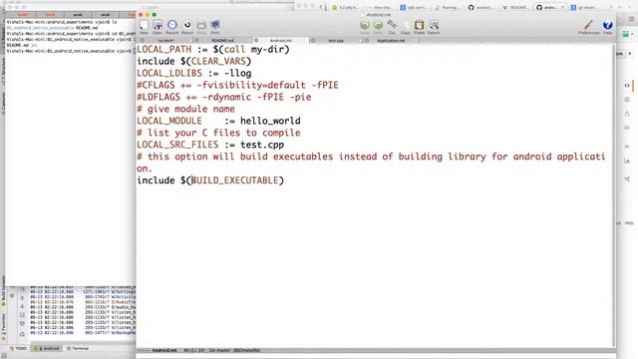Screen dimensions: 638x359
Task: Click the Favorites side tab
Action: [x=4, y=327]
